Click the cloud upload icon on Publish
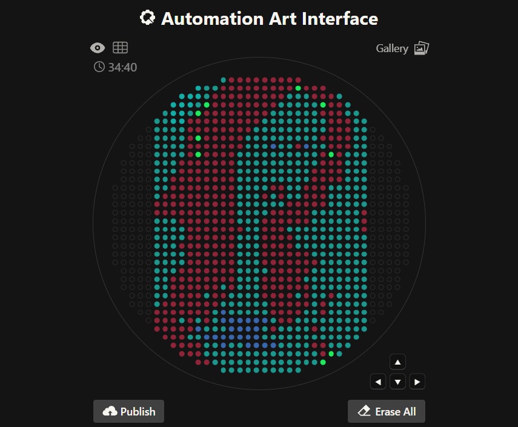Viewport: 518px width, 427px height. (110, 411)
